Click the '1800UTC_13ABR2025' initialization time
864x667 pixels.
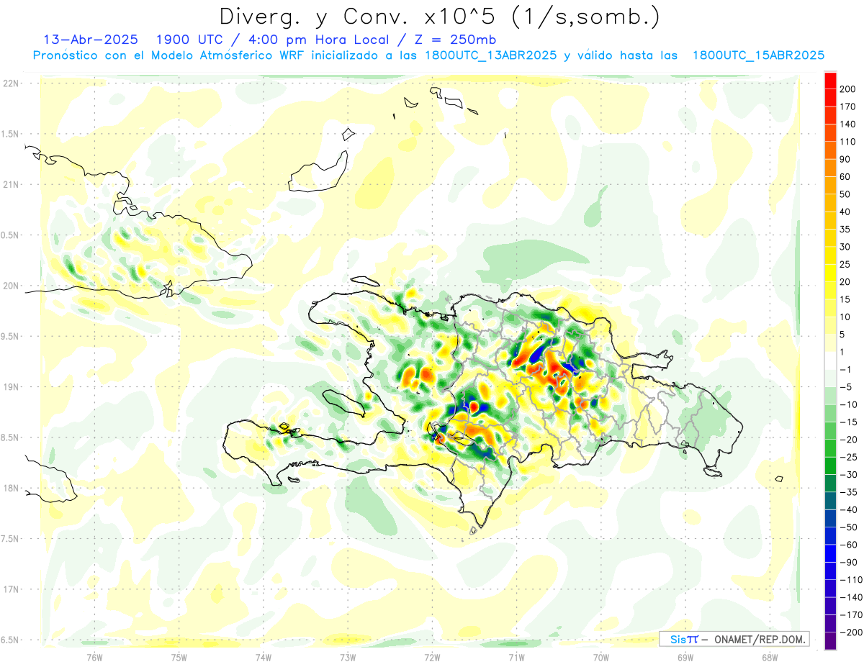[491, 55]
